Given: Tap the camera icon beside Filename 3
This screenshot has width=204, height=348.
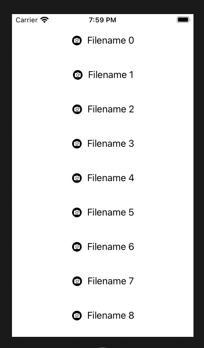Looking at the screenshot, I should [77, 144].
